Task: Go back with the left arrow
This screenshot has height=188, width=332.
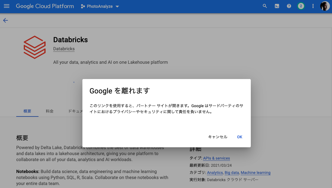Action: coord(5,20)
